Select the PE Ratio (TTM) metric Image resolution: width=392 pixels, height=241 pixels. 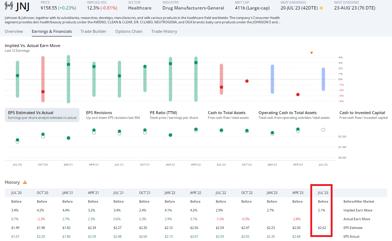[174, 115]
